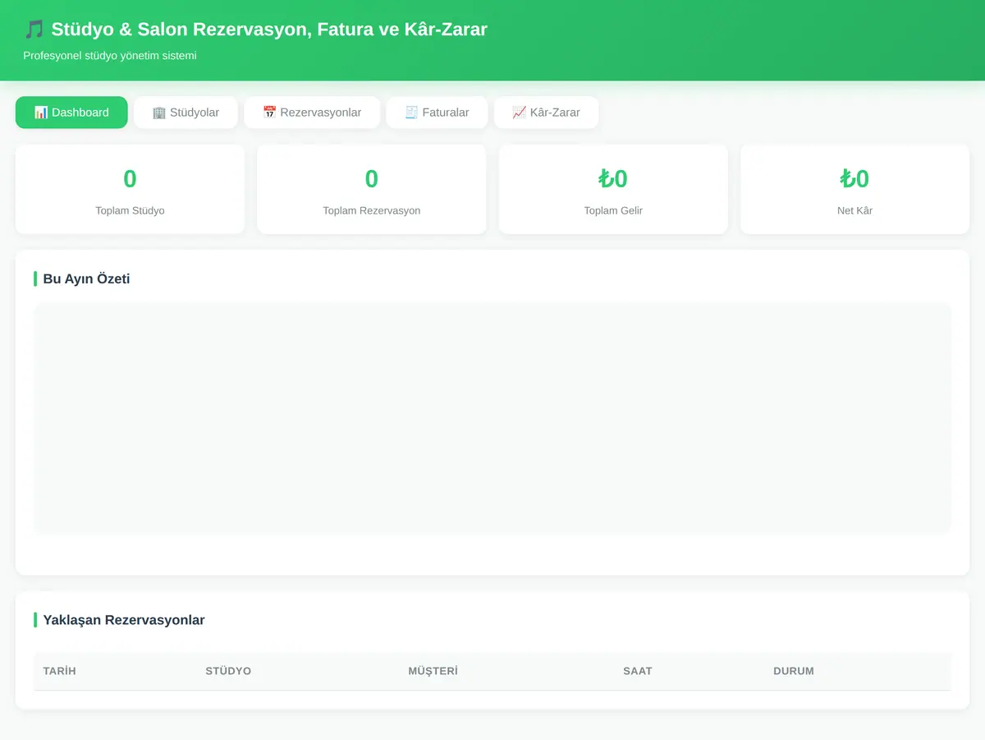The image size is (985, 740).
Task: Click the Bu Ayın Özeti heading
Action: 86,279
